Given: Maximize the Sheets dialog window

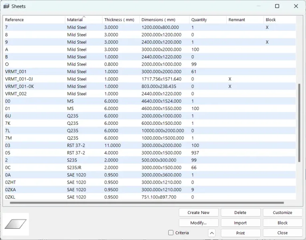Looking at the screenshot, I should 277,6.
